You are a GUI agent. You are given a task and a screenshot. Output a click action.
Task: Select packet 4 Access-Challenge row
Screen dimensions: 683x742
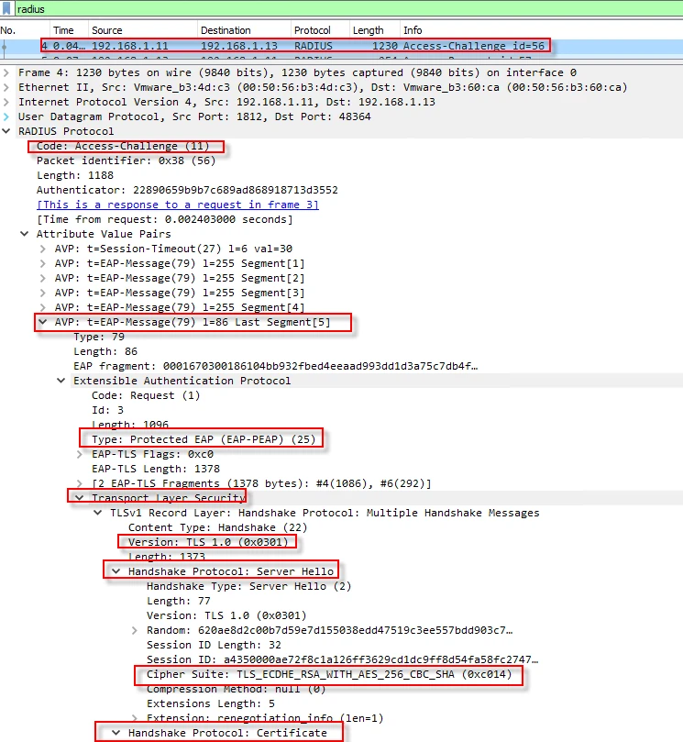pos(293,45)
